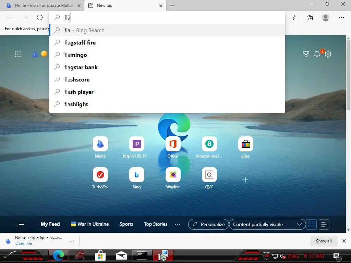Switch feed to grid layout view
This screenshot has width=351, height=263.
[x=311, y=224]
